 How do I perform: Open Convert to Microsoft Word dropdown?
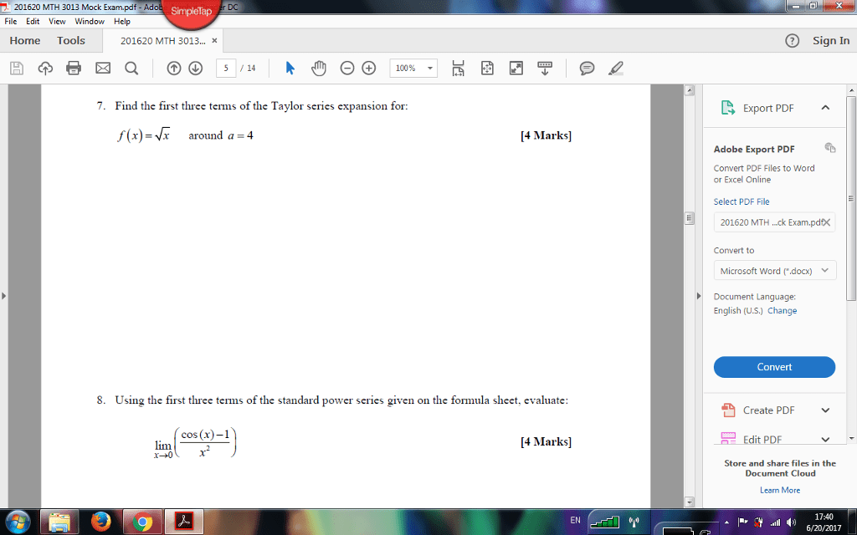tap(774, 271)
